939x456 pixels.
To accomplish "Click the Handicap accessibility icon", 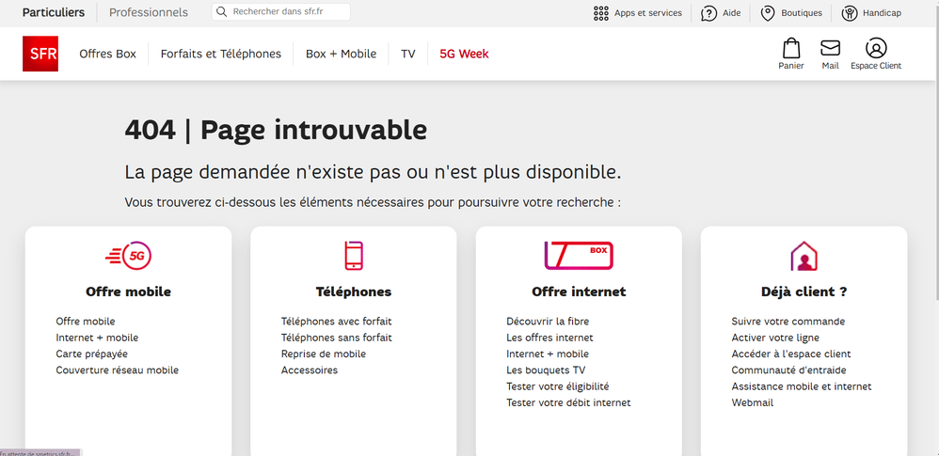I will click(850, 13).
